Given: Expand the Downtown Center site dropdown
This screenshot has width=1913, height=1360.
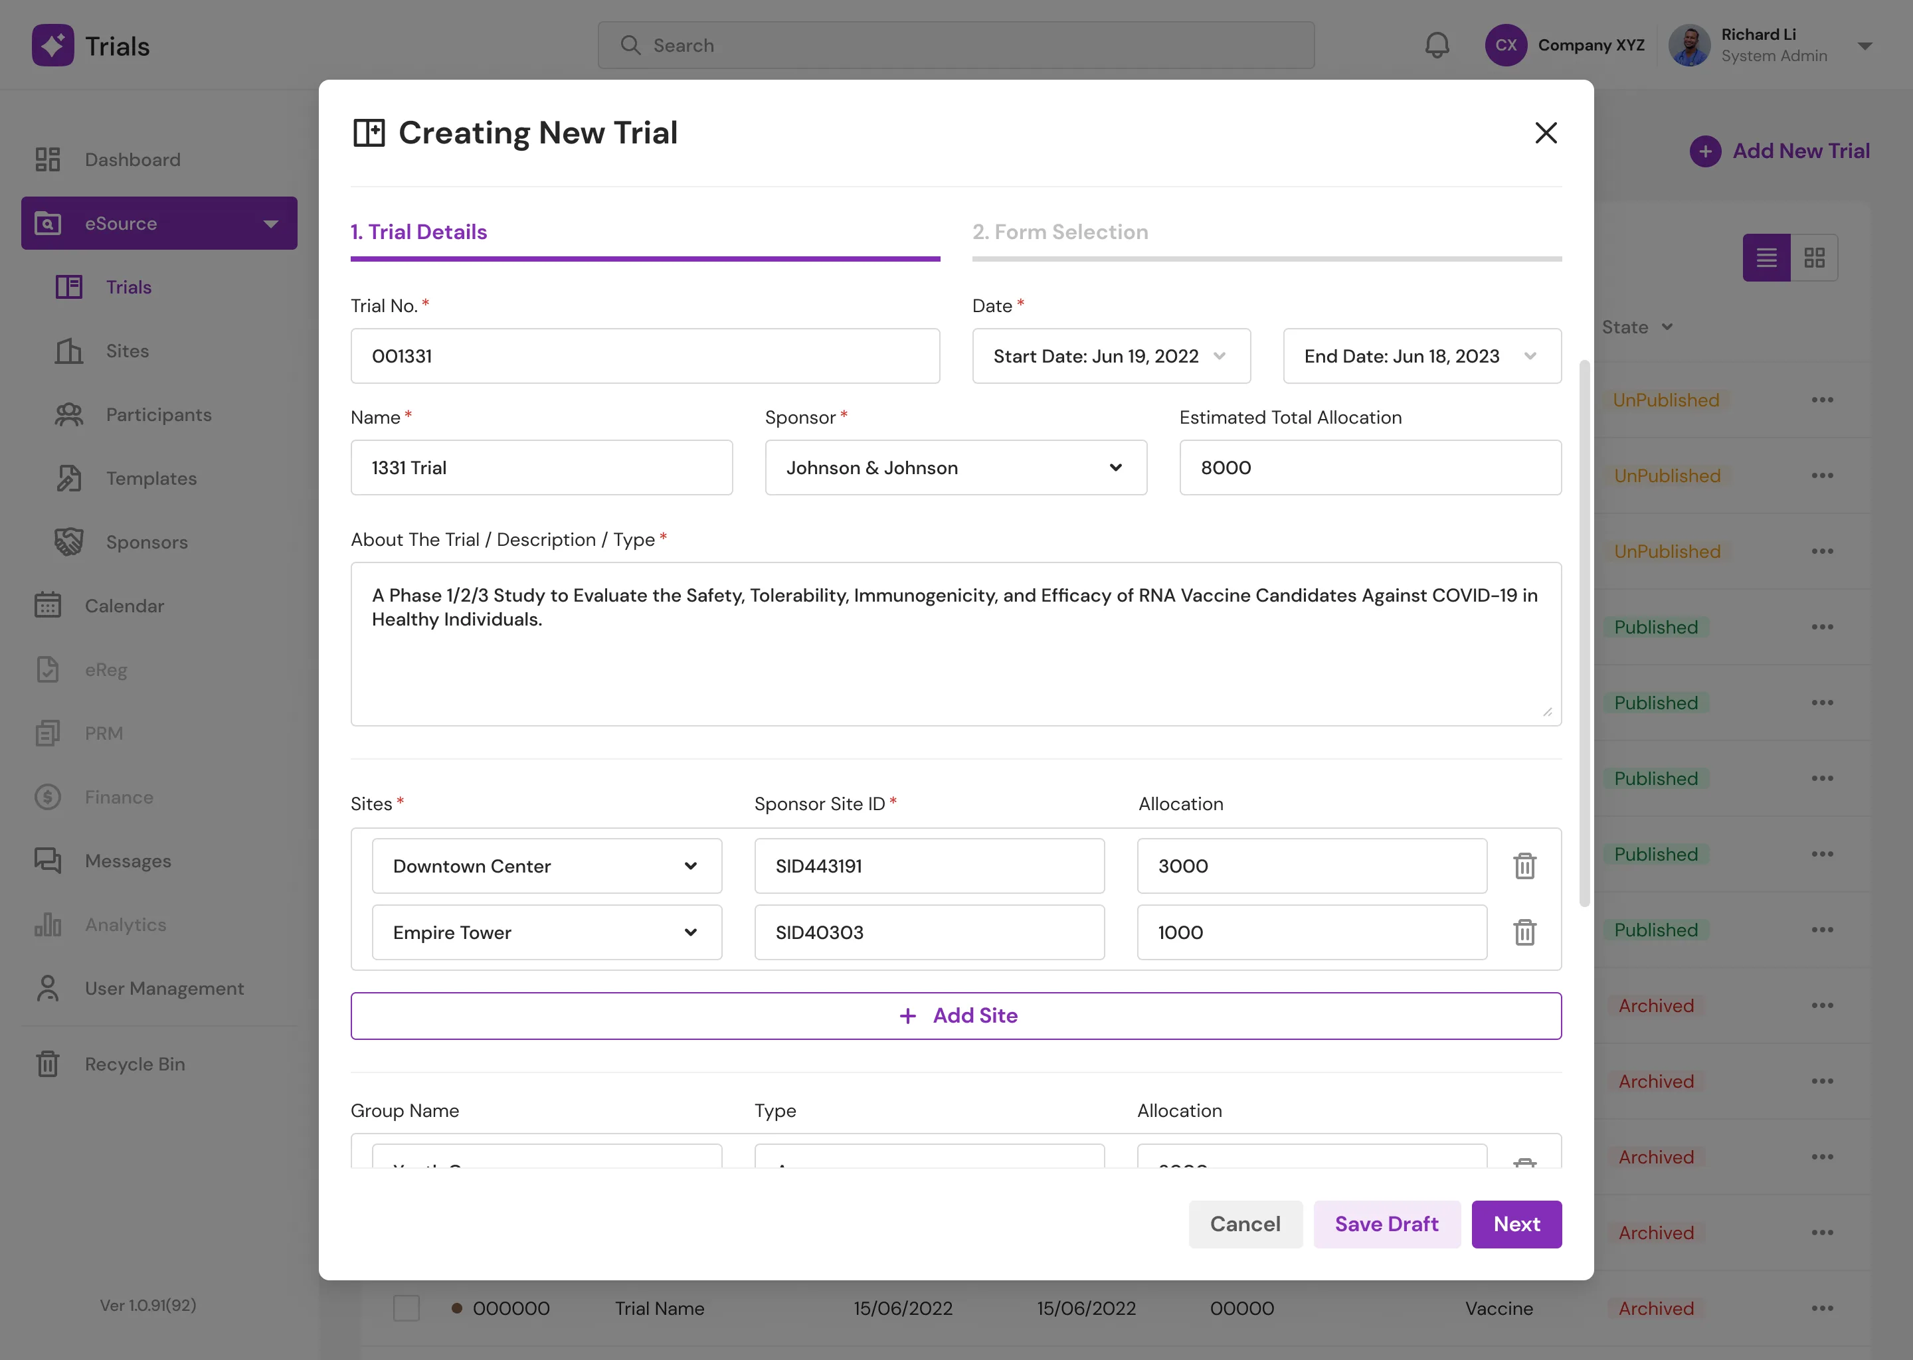Looking at the screenshot, I should 547,866.
